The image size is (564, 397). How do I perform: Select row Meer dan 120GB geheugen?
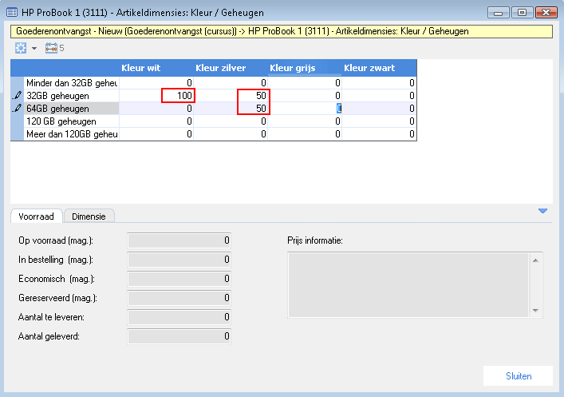click(x=72, y=134)
